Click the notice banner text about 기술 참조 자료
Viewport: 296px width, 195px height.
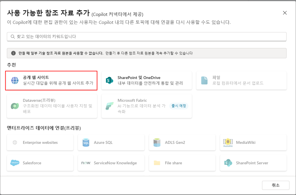(x=106, y=53)
